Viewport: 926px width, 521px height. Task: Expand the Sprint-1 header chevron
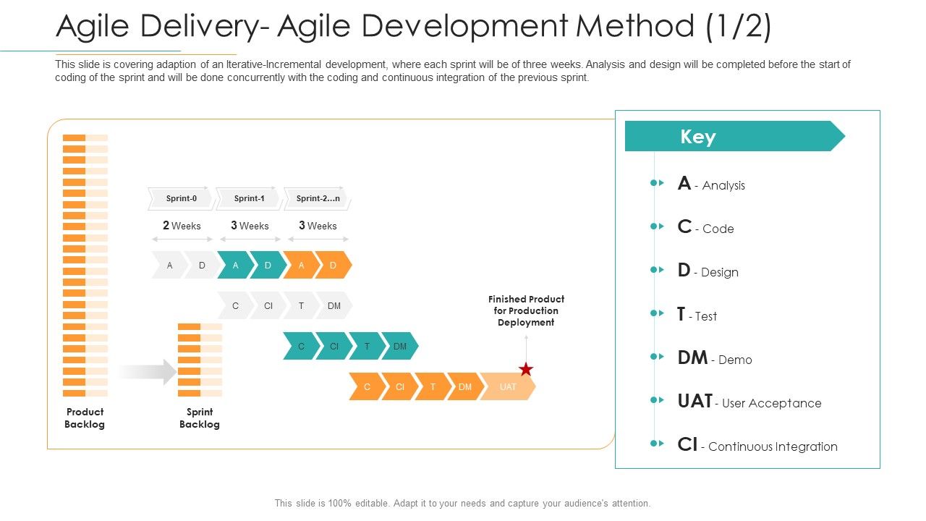pos(249,198)
